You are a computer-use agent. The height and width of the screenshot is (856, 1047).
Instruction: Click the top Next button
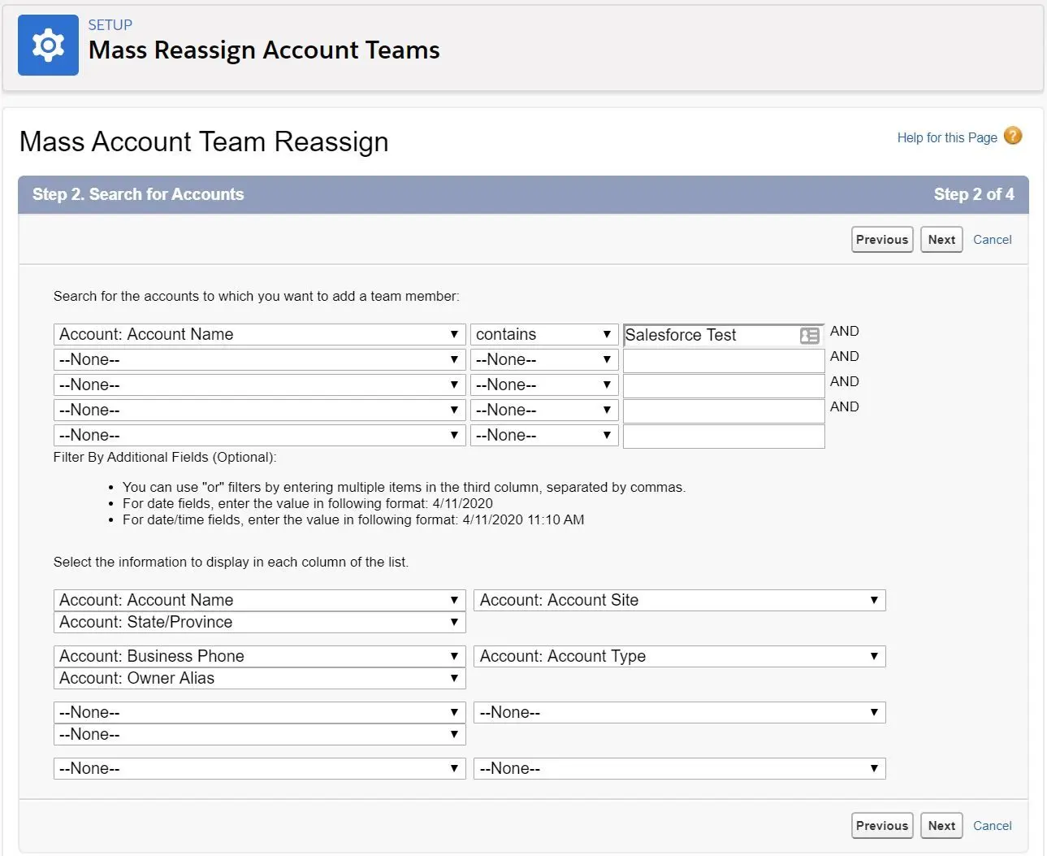pyautogui.click(x=941, y=240)
